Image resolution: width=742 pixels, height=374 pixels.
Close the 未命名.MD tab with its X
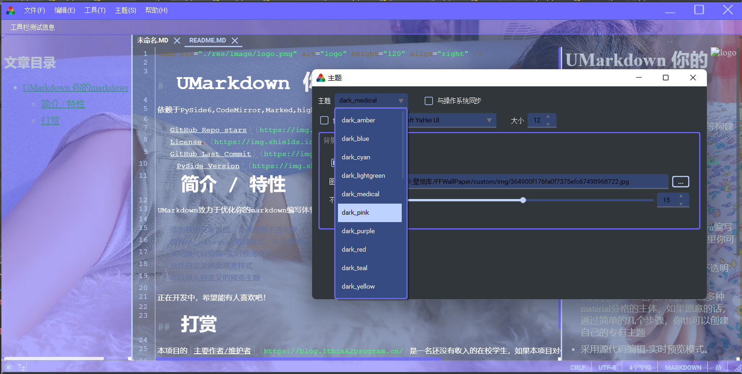point(177,41)
